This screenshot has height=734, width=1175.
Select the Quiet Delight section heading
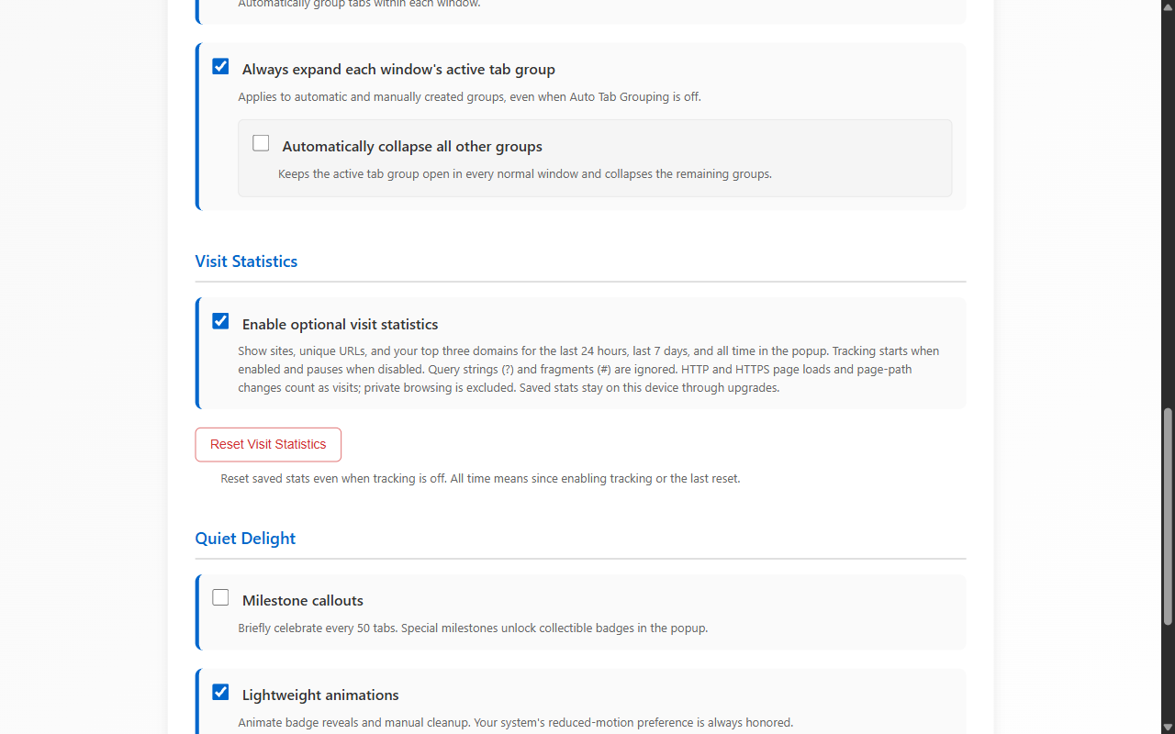(x=245, y=539)
